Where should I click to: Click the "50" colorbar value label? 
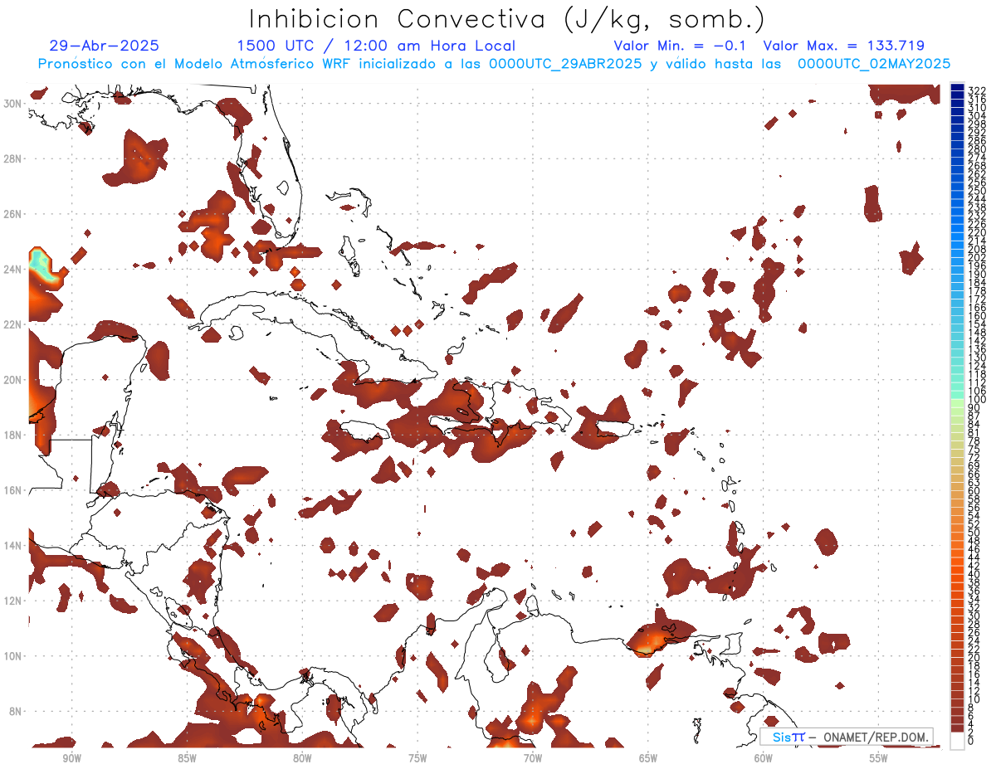[974, 532]
